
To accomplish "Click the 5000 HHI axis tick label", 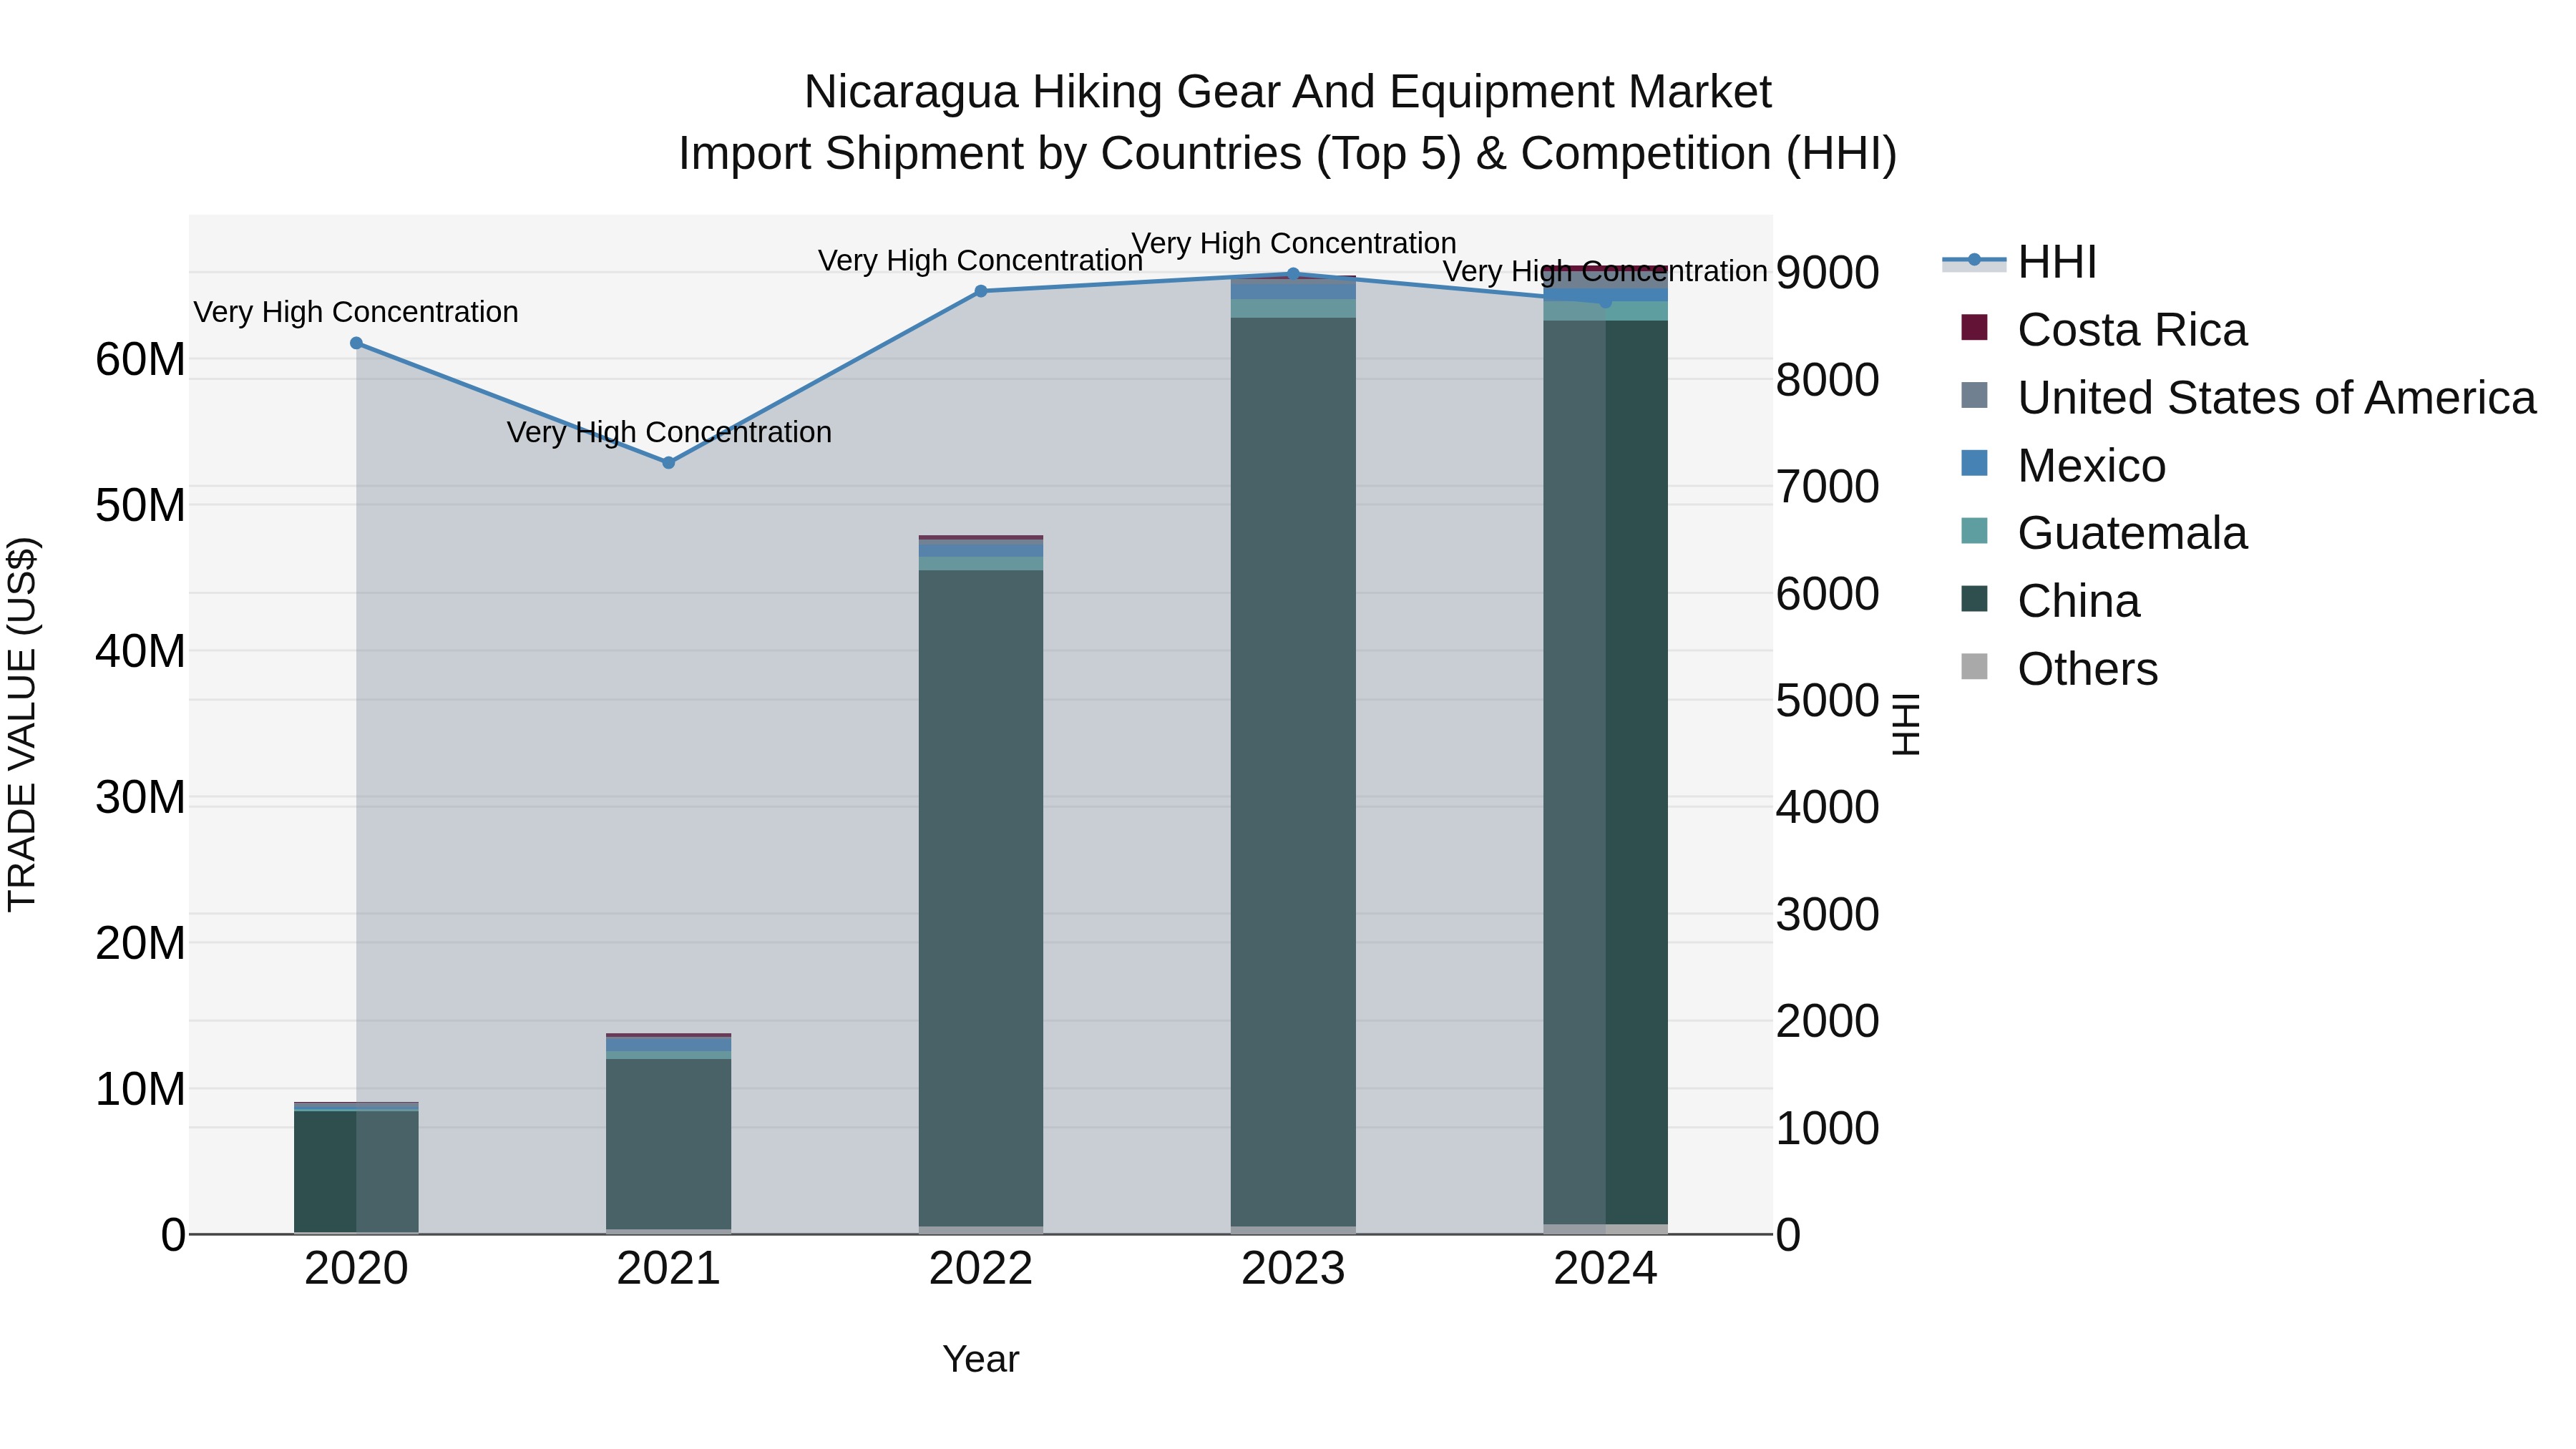I will click(x=1828, y=701).
